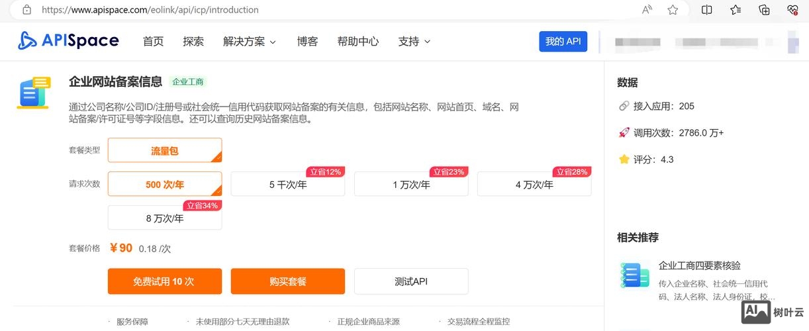Click the ¥90 package price
Screen dimensions: 809x331
click(x=121, y=248)
